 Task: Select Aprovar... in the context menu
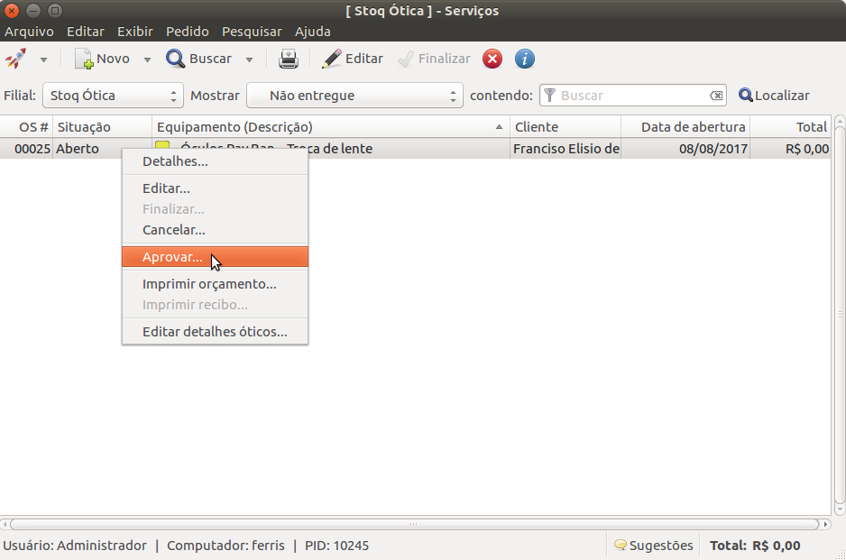pyautogui.click(x=215, y=257)
